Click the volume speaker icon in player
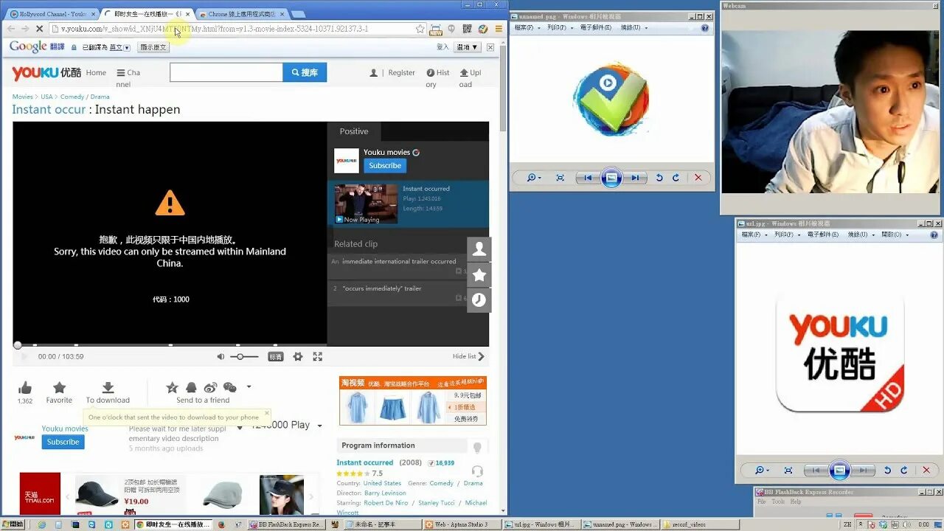 (221, 356)
